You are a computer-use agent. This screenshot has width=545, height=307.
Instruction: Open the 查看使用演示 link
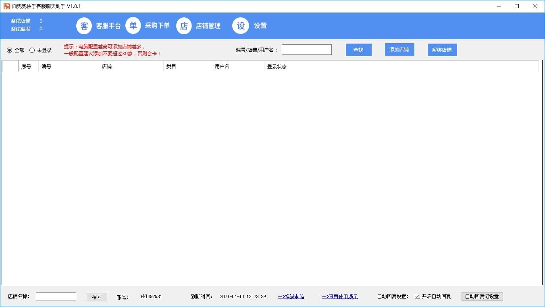pos(339,297)
